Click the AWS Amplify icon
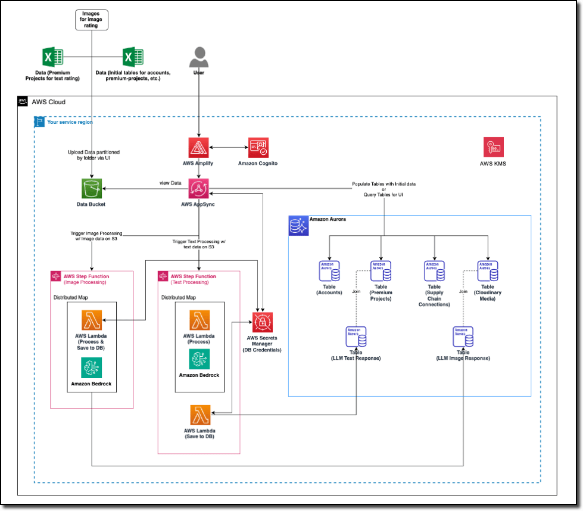 (x=199, y=147)
